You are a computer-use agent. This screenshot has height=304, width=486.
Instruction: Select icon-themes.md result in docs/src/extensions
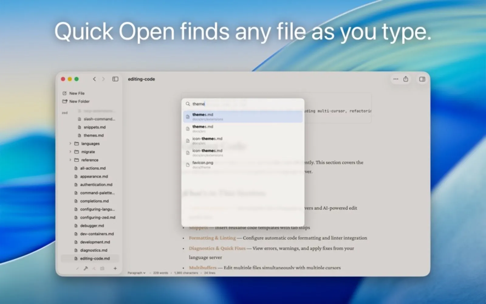pyautogui.click(x=243, y=153)
